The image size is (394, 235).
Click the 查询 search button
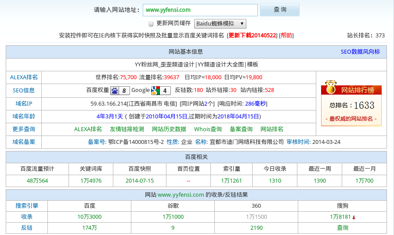tap(280, 10)
